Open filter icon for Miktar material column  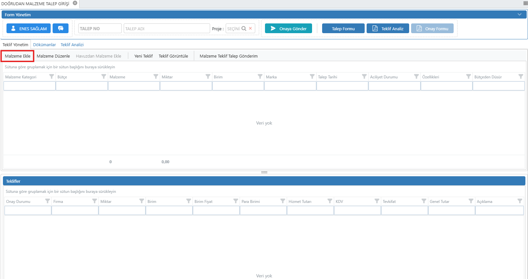(x=208, y=77)
